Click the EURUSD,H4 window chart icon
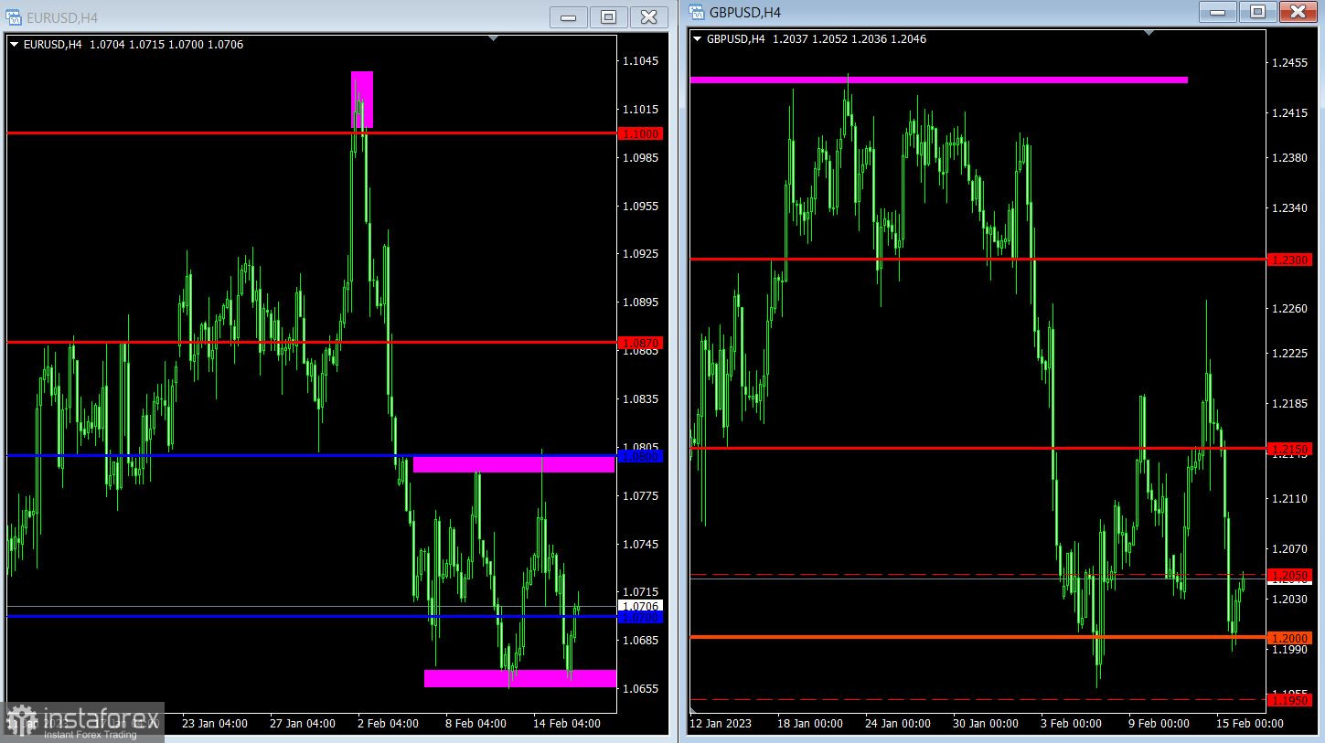This screenshot has height=743, width=1325. click(x=13, y=17)
